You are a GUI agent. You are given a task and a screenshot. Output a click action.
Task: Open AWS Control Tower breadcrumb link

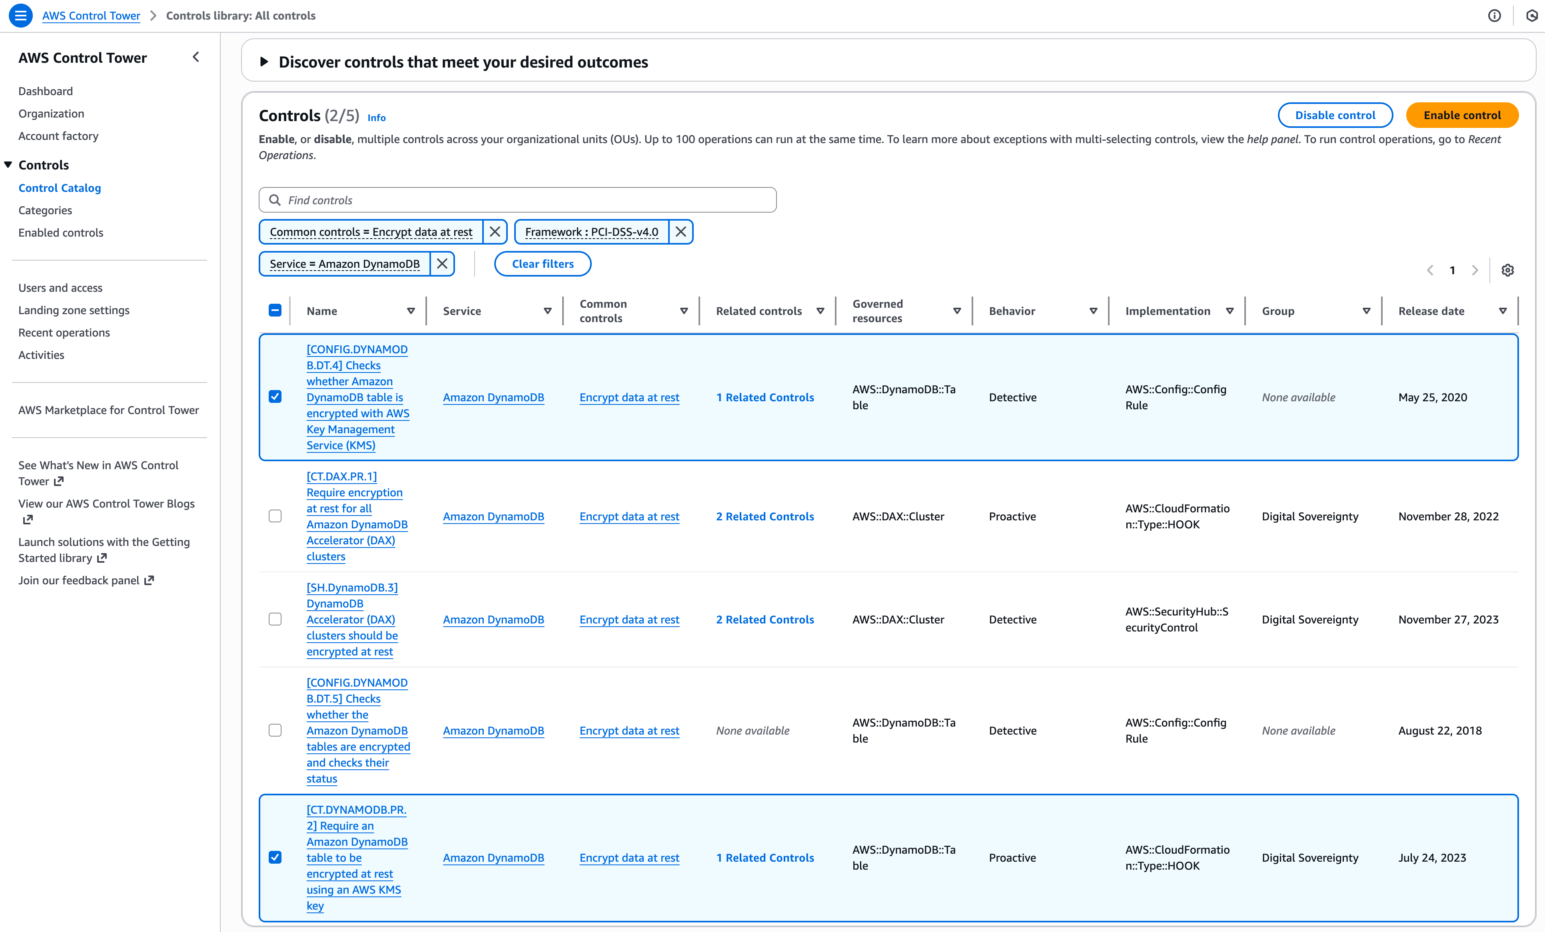91,16
